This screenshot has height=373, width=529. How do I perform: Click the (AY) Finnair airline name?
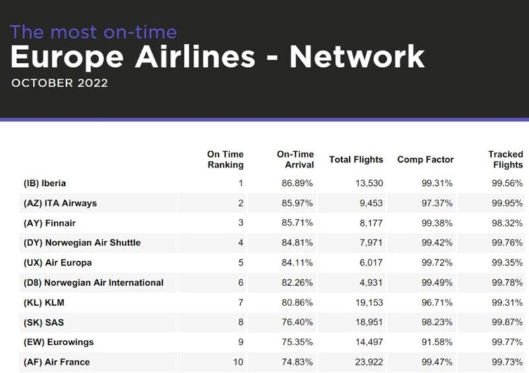tap(50, 223)
